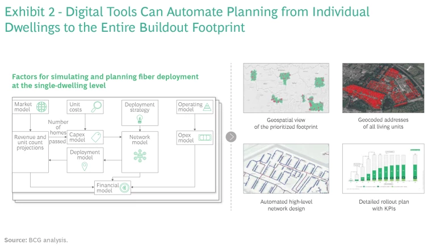
Task: Click the globe icon in Market model
Action: [x=41, y=108]
